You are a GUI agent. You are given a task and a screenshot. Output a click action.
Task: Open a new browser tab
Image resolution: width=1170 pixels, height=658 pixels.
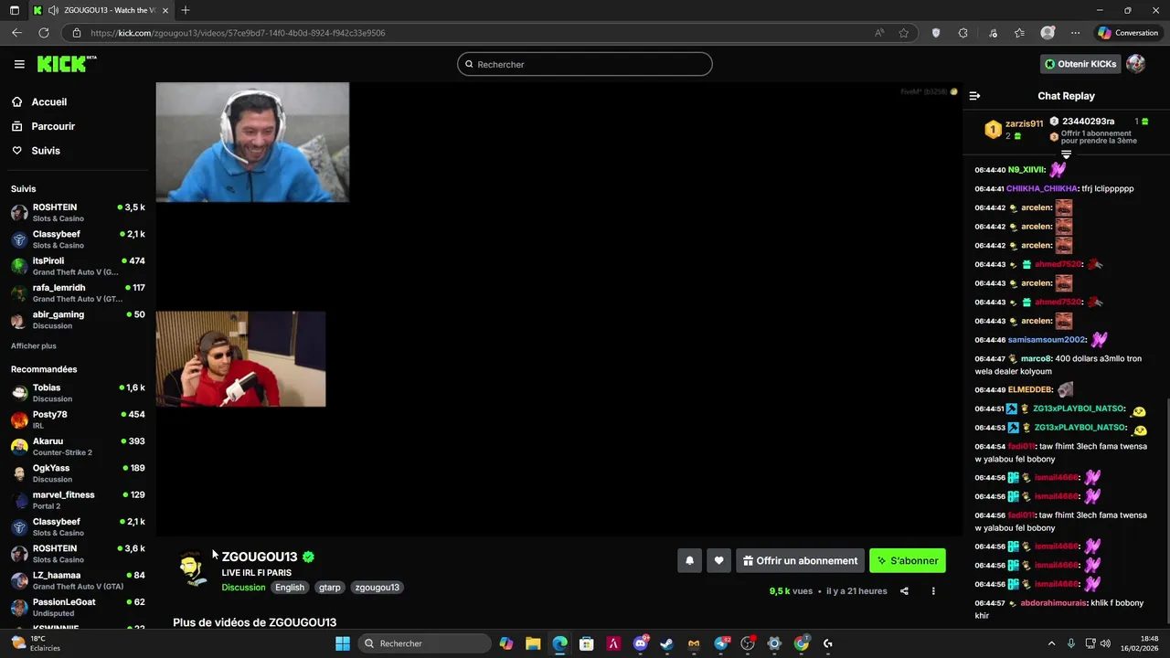(x=186, y=10)
